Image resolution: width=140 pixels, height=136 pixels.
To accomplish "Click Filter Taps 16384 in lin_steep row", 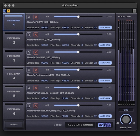I will (x=65, y=98).
